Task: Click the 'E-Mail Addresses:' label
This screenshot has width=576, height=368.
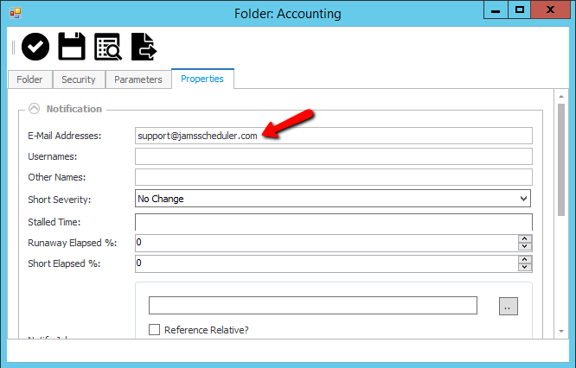Action: coord(64,136)
